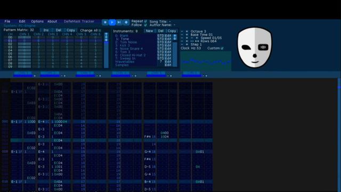Select instrument 7: Sweep In
341x192 pixels.
[125, 58]
